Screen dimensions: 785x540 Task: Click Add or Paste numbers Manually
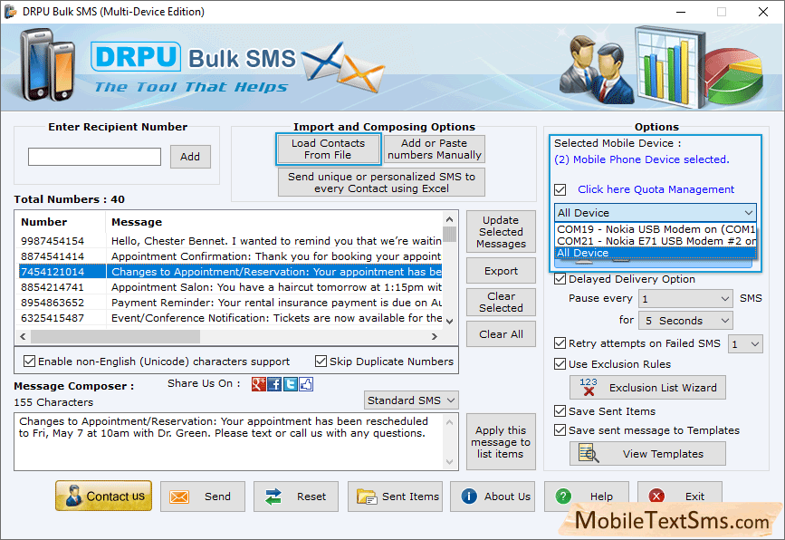434,149
